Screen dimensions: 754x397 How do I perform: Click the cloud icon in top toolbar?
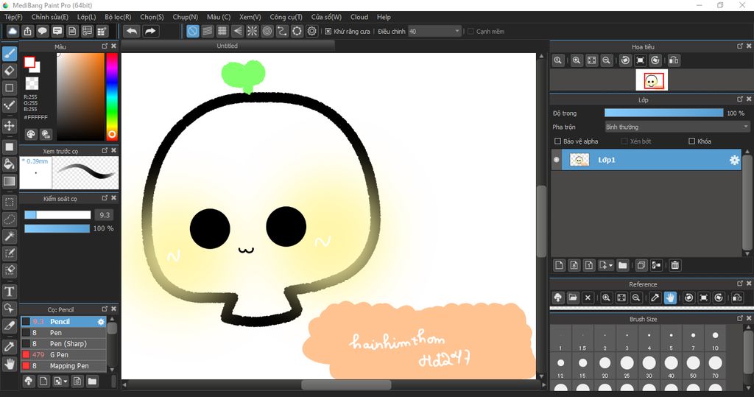(13, 31)
